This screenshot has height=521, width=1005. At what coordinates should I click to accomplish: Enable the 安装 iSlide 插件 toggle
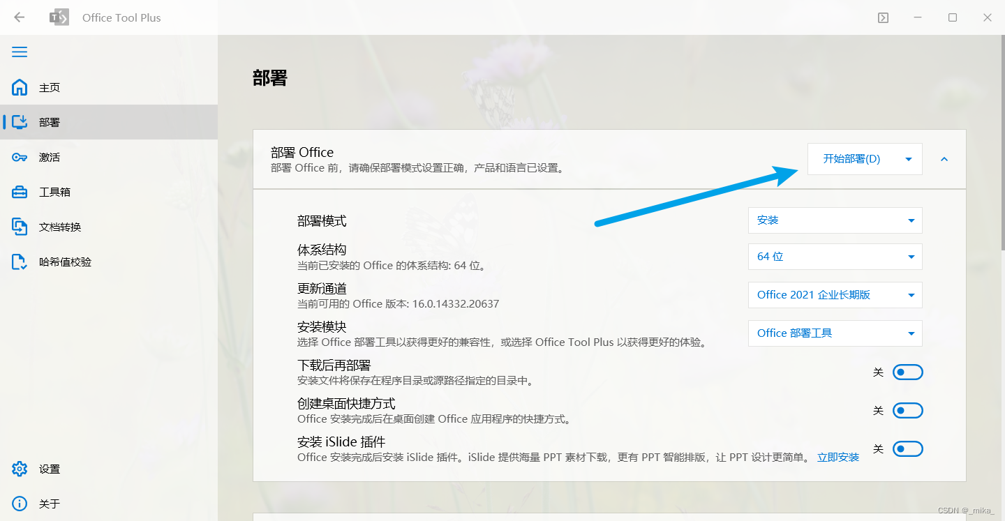[x=908, y=449]
